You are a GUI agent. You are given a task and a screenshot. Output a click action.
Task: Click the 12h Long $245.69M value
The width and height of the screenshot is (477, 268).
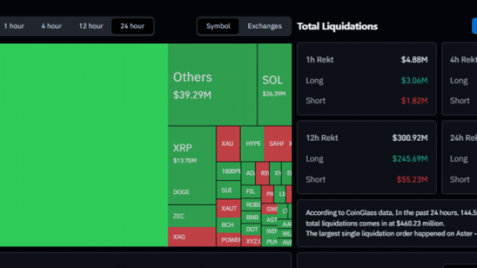point(410,159)
